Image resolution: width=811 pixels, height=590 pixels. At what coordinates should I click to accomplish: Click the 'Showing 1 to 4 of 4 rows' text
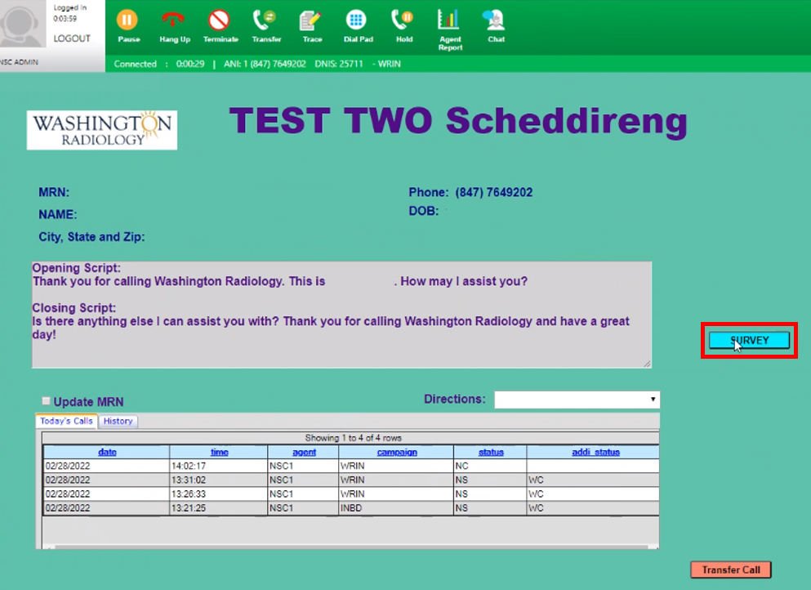354,438
